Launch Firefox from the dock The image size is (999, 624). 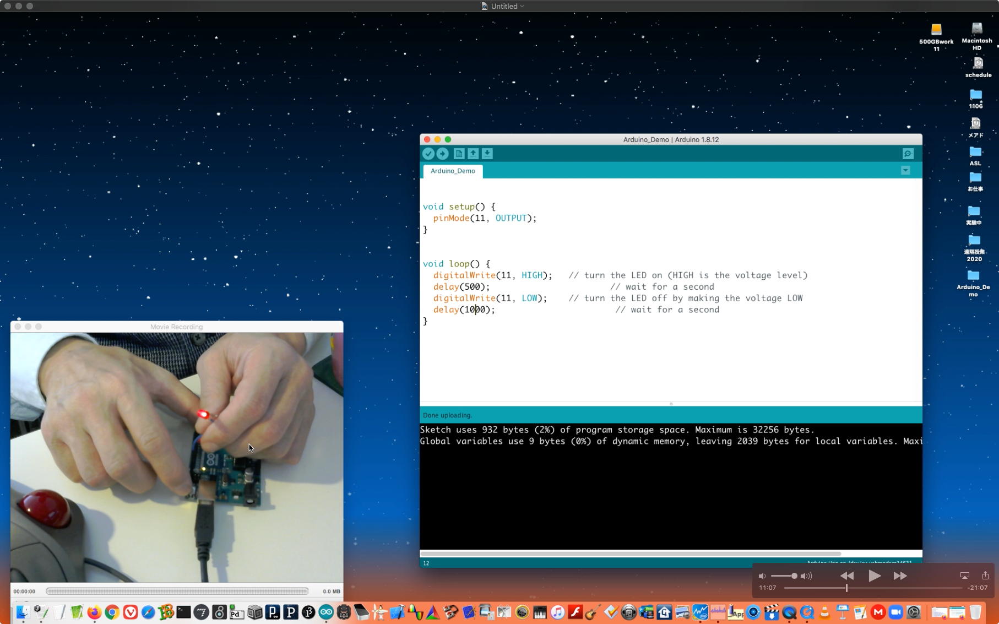tap(94, 612)
